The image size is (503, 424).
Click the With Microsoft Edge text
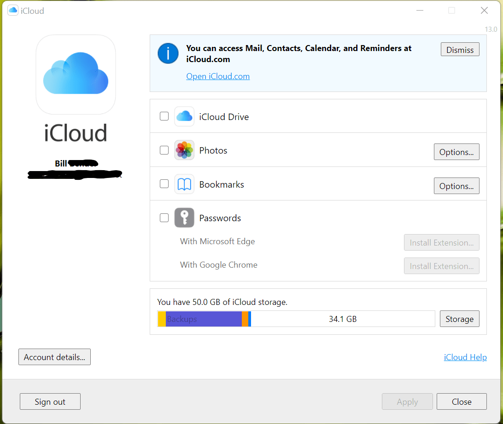click(x=217, y=241)
